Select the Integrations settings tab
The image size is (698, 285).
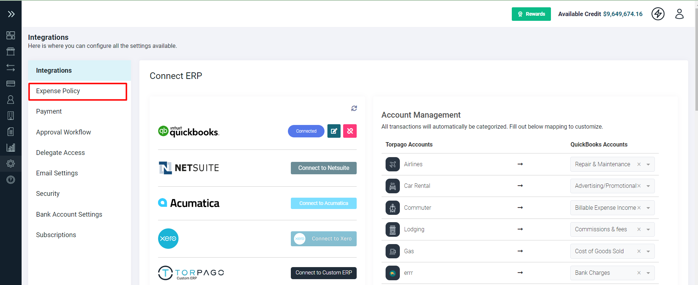click(79, 71)
